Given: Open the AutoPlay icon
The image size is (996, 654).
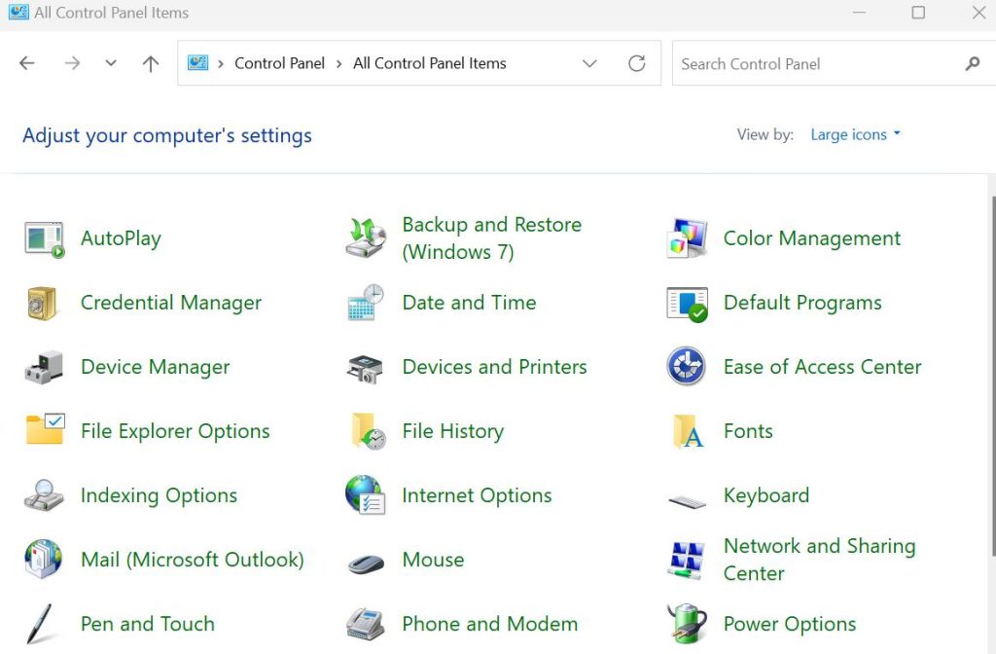Looking at the screenshot, I should [45, 238].
